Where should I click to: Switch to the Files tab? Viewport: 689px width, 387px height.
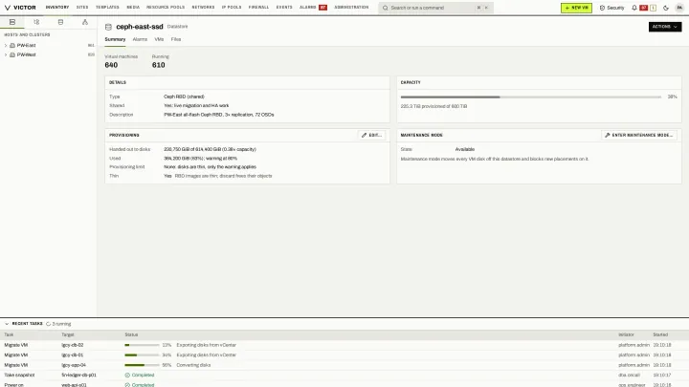[176, 39]
